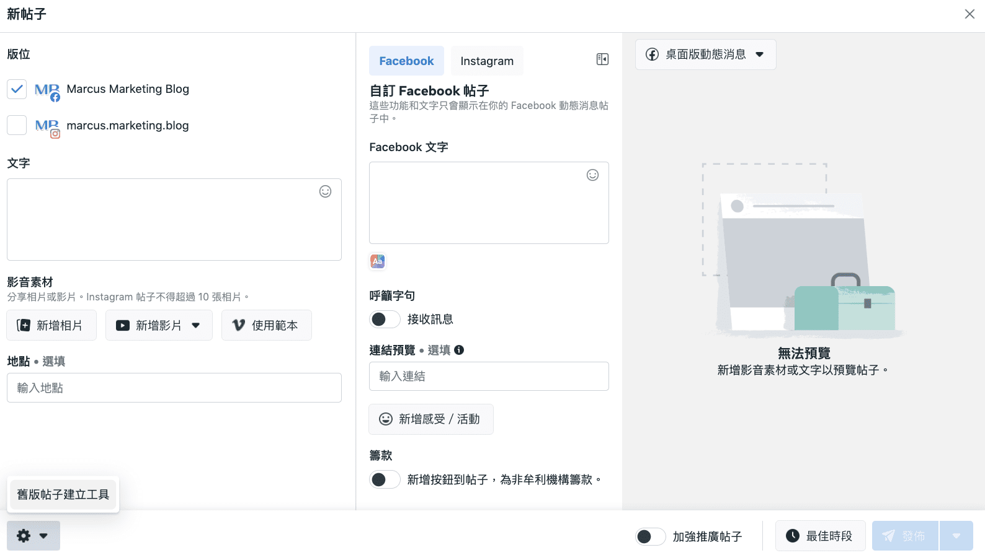This screenshot has width=985, height=558.
Task: Click the use template button
Action: point(266,326)
